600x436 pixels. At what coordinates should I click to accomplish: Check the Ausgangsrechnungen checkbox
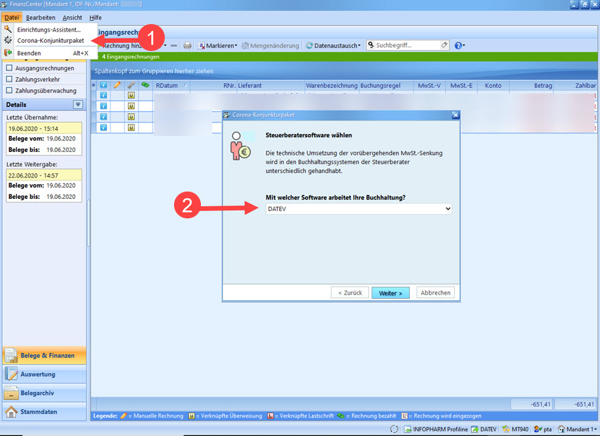point(9,68)
